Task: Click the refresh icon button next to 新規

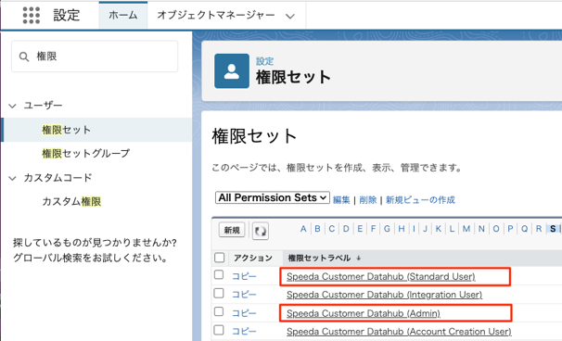Action: tap(261, 231)
